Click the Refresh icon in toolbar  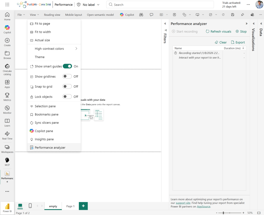click(223, 15)
